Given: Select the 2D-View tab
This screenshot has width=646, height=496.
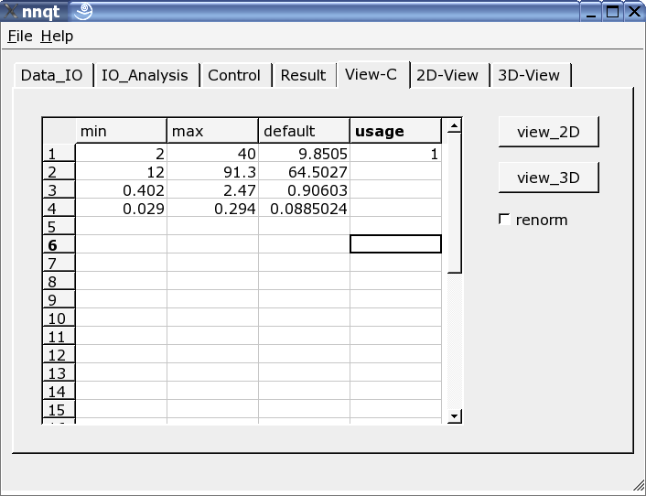Looking at the screenshot, I should (447, 75).
